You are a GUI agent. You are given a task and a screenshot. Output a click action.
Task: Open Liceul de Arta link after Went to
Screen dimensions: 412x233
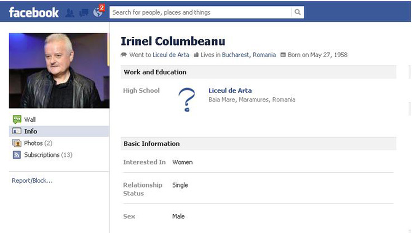[171, 55]
